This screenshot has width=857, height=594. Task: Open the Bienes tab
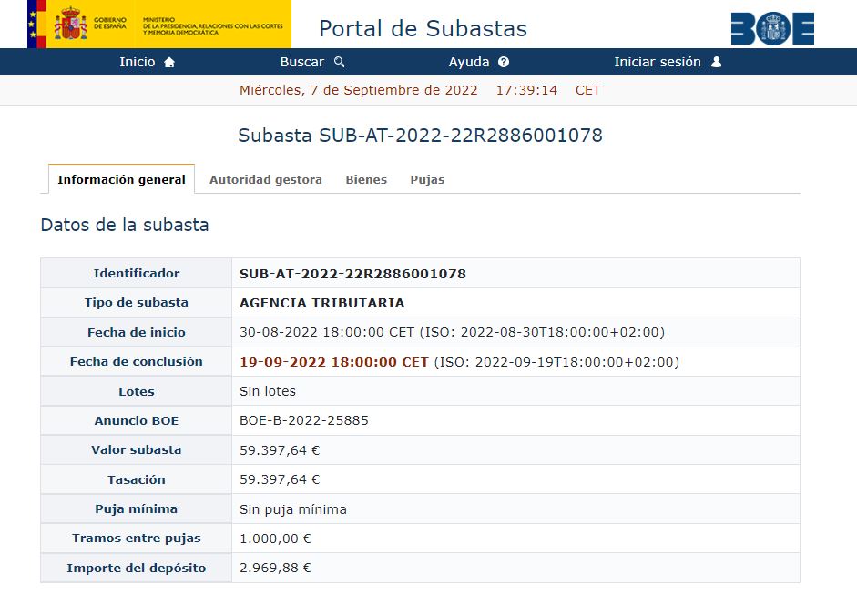366,180
